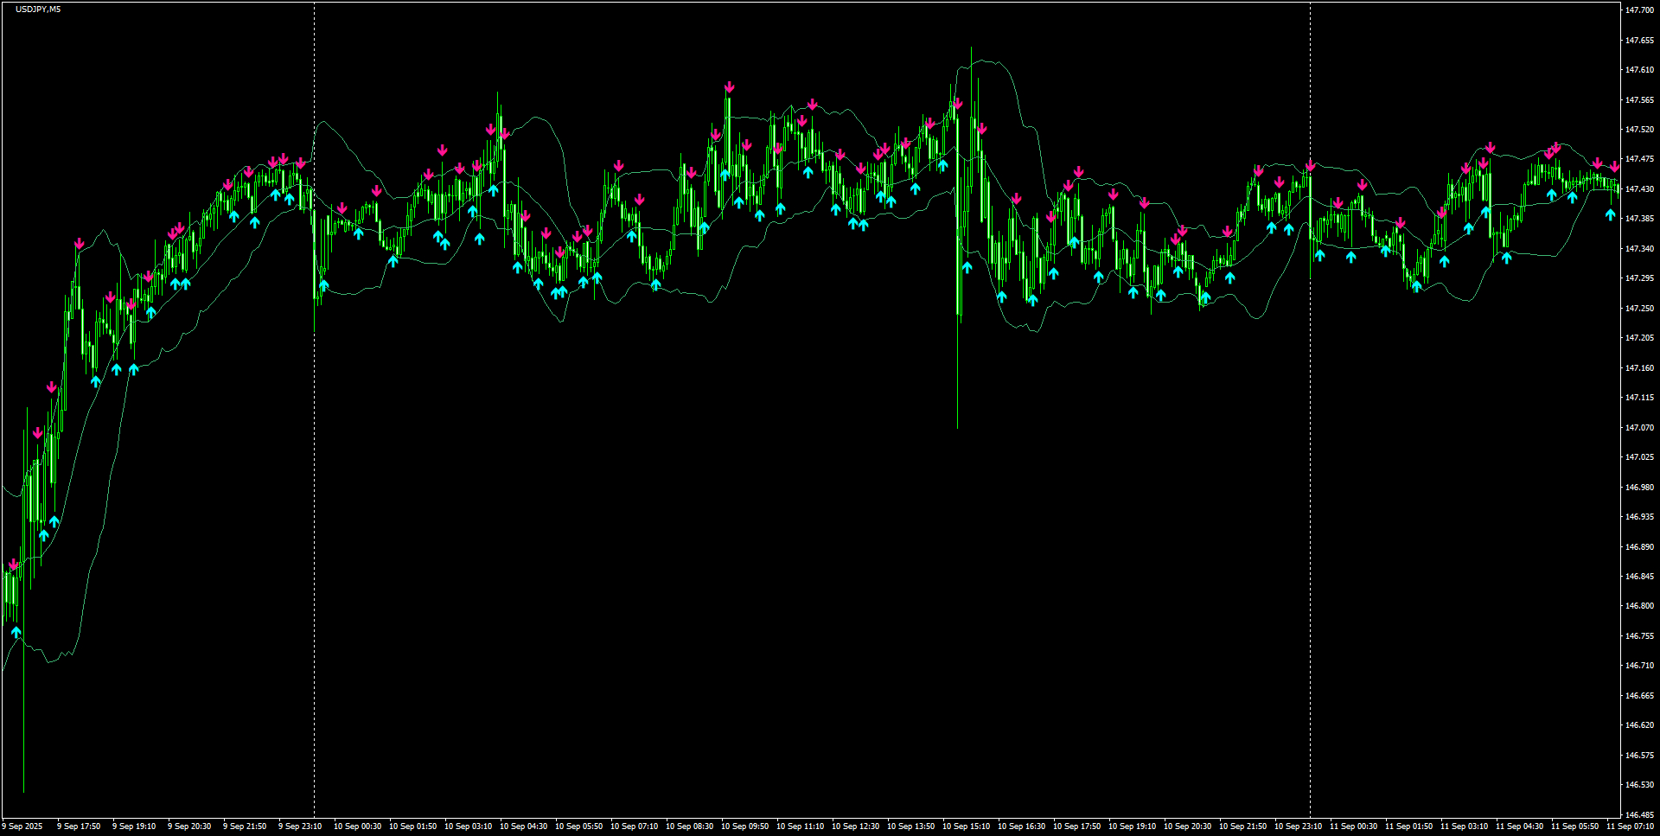
Task: Select the 10 Sep 15:10 time label
Action: [967, 826]
